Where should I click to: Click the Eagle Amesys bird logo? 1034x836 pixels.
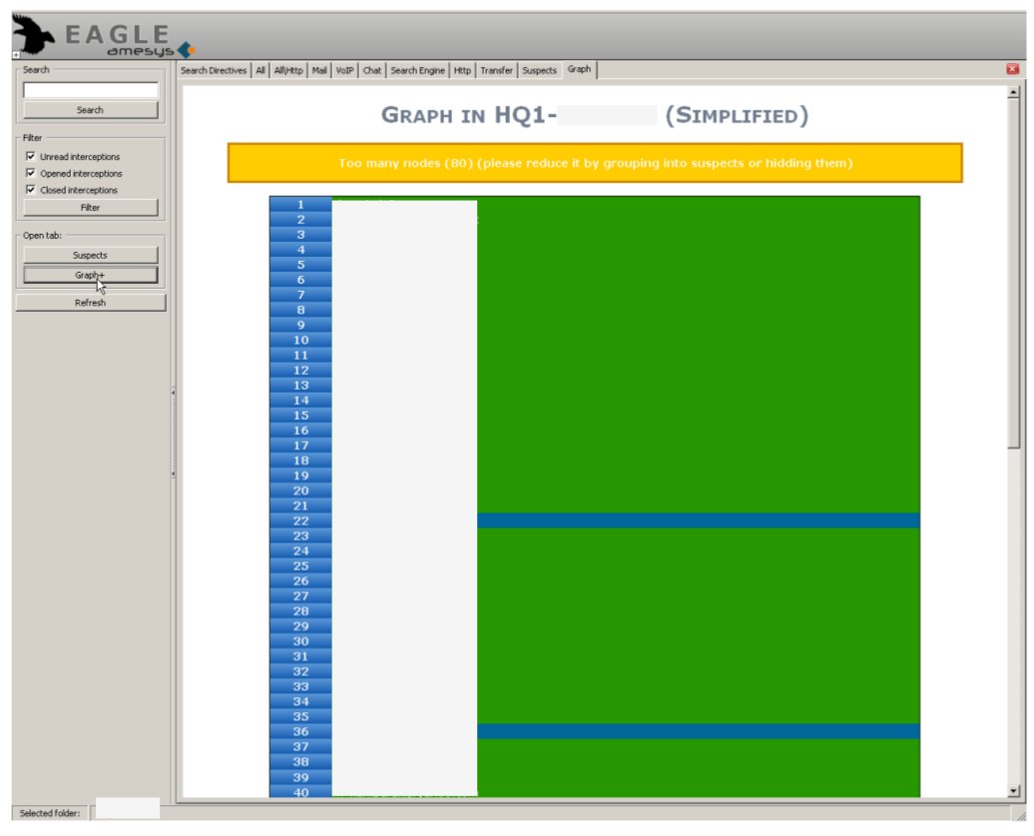coord(32,34)
